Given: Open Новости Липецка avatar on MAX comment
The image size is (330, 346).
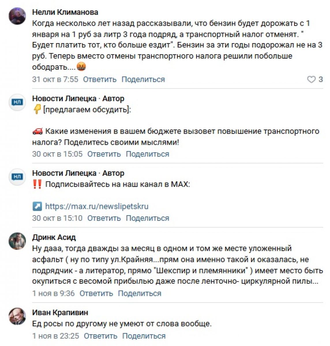Looking at the screenshot, I should (17, 177).
